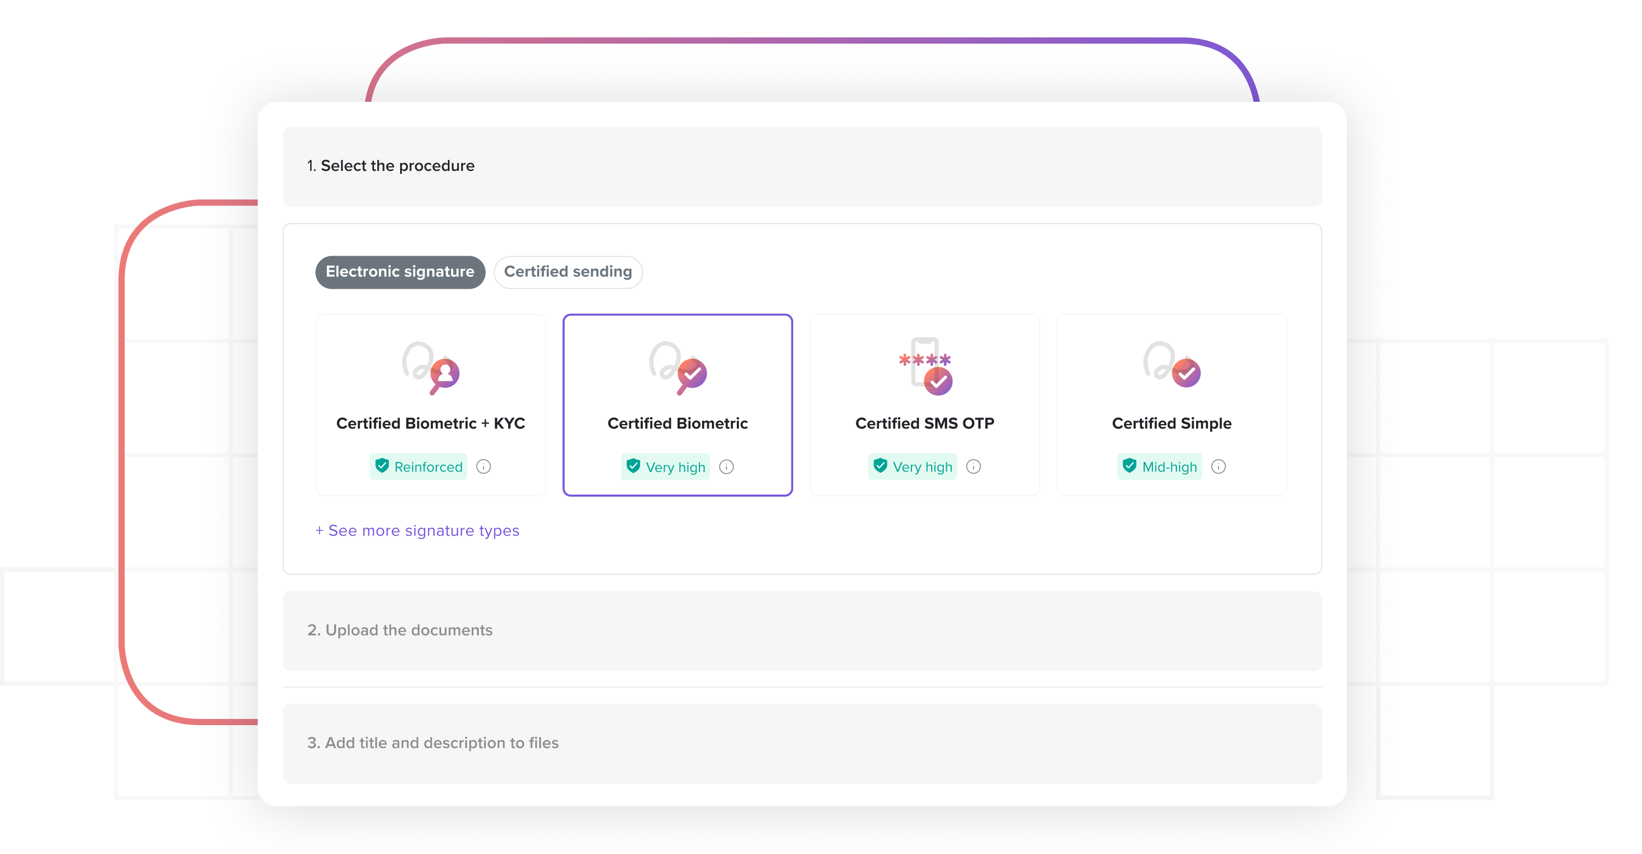Viewport: 1642px width, 854px height.
Task: Click shield icon in Reinforced badge
Action: click(x=382, y=466)
